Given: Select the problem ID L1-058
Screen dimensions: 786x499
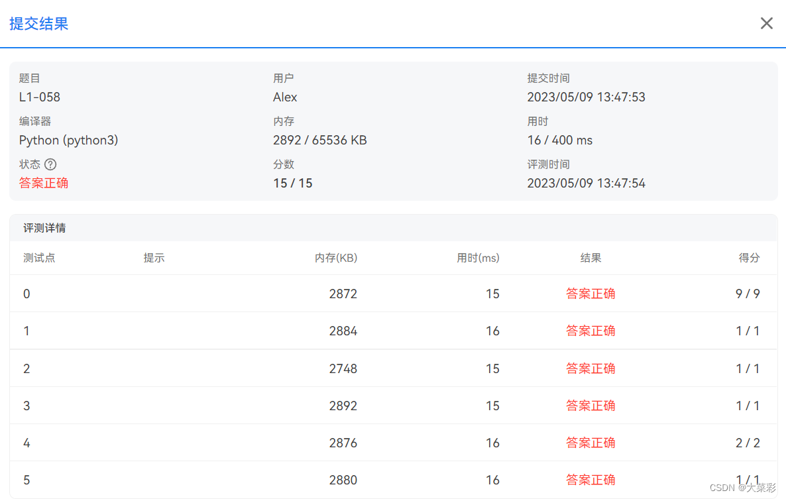Looking at the screenshot, I should pyautogui.click(x=40, y=97).
